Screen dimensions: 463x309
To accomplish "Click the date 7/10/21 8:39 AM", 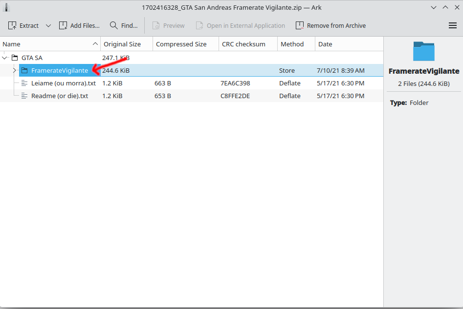I will [x=340, y=70].
